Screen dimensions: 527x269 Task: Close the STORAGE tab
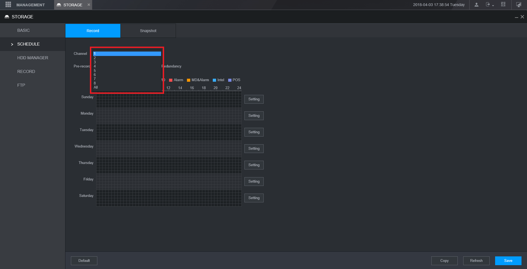(x=89, y=5)
